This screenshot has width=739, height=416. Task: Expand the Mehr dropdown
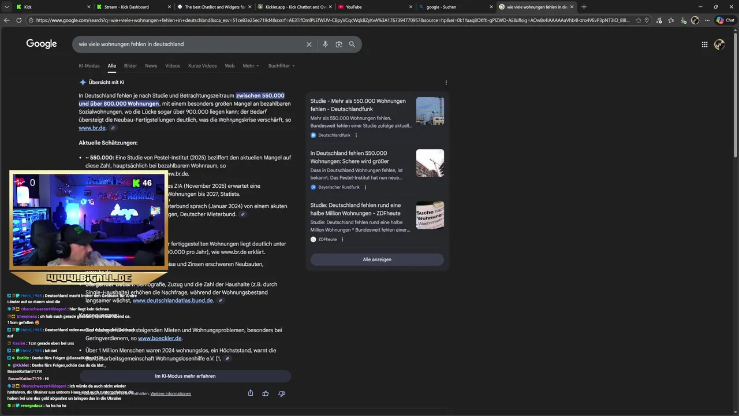pyautogui.click(x=251, y=66)
